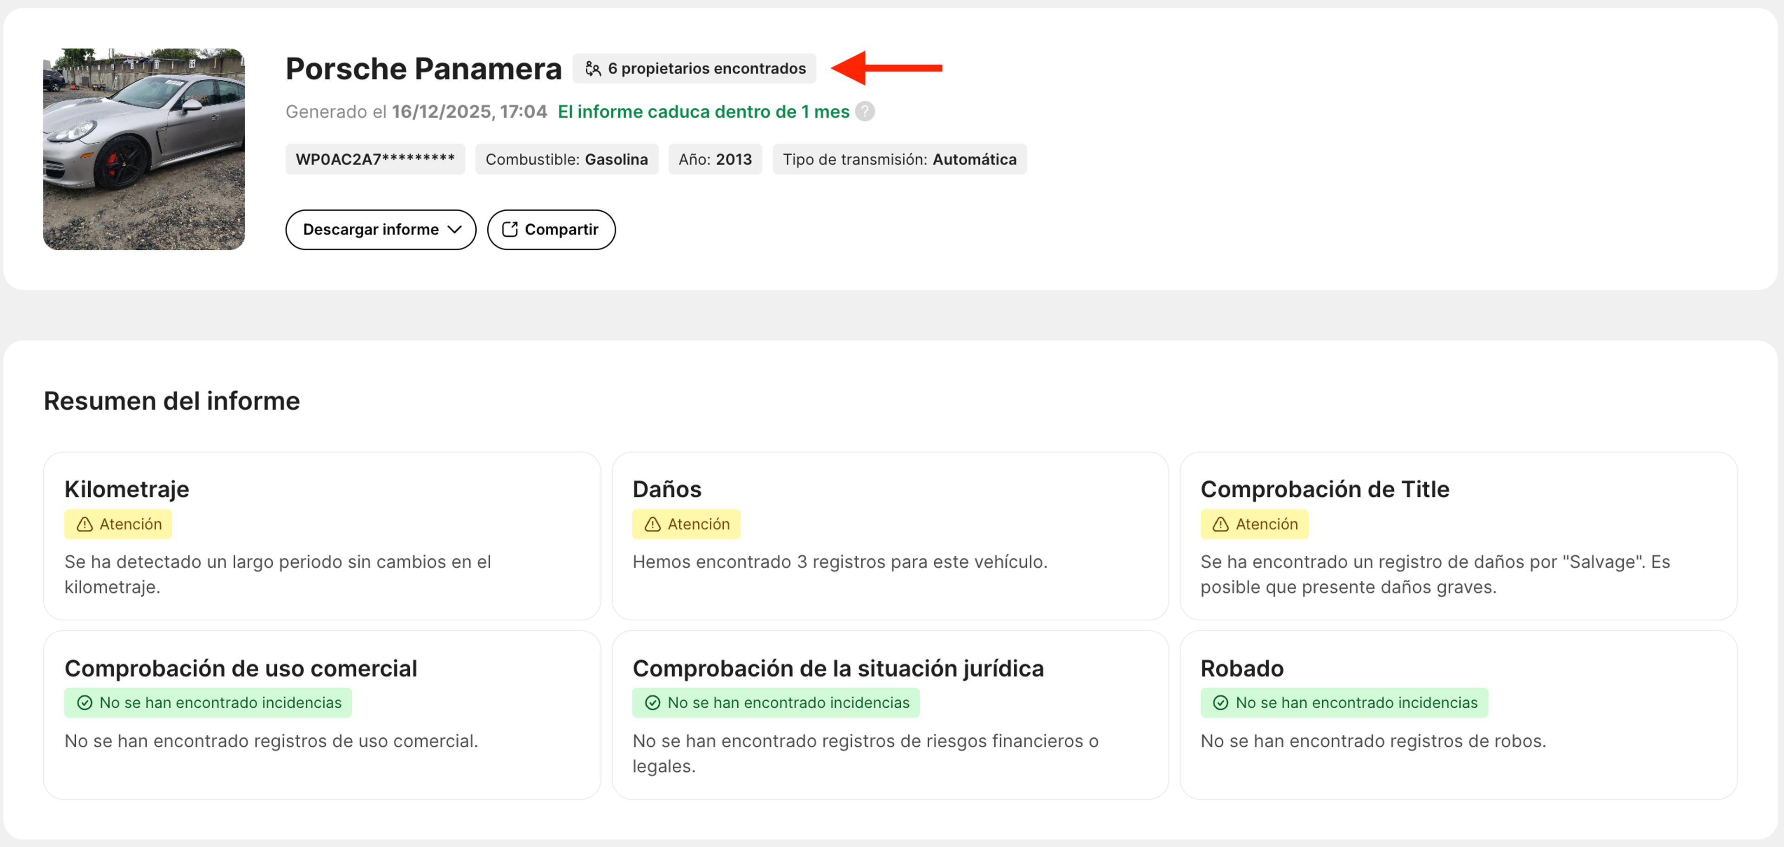Click the Kilometraje description about 'largo periodo sin cambios'
The image size is (1784, 847).
pos(278,574)
